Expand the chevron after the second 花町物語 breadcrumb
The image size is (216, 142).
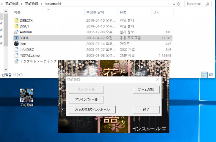[x=41, y=4]
